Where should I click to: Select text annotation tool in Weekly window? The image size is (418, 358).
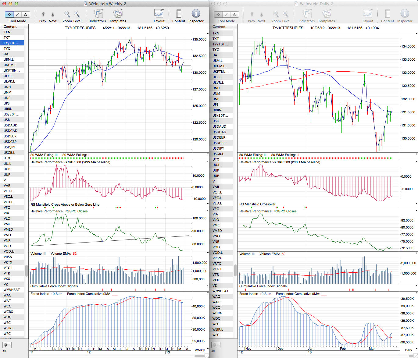coord(25,14)
